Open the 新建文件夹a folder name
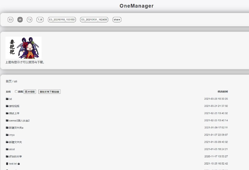 (x=16, y=128)
